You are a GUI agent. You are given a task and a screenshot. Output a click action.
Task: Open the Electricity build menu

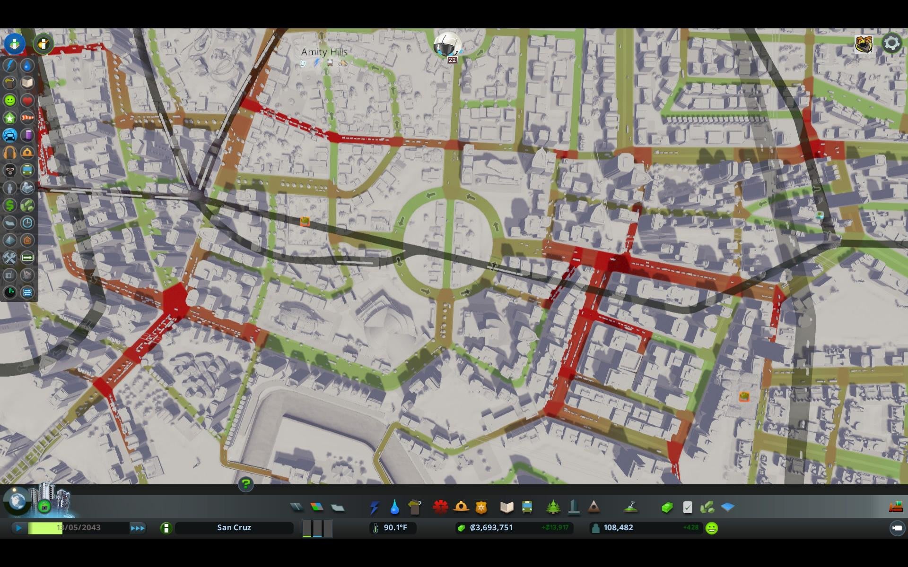375,507
